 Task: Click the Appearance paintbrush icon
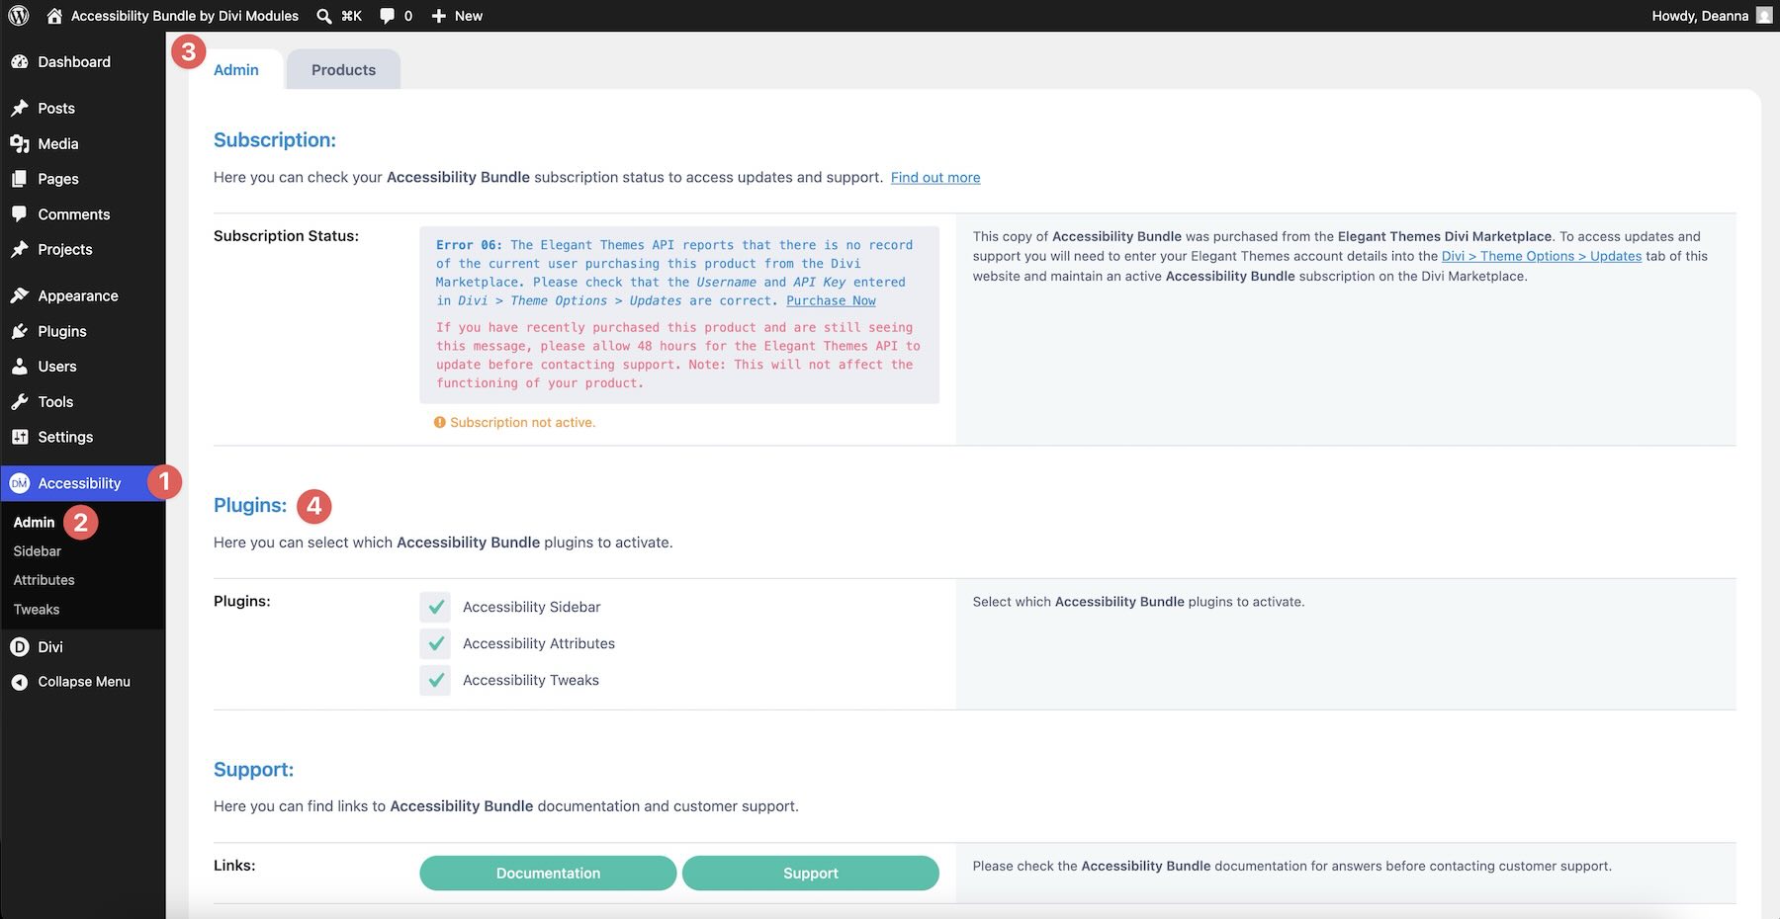20,295
